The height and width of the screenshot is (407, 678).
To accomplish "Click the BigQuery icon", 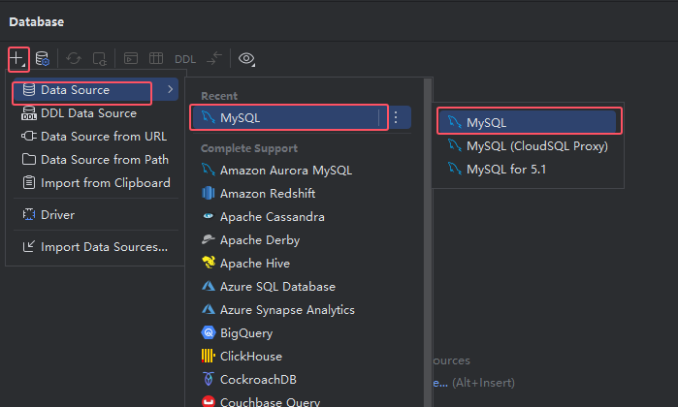I will [x=209, y=333].
